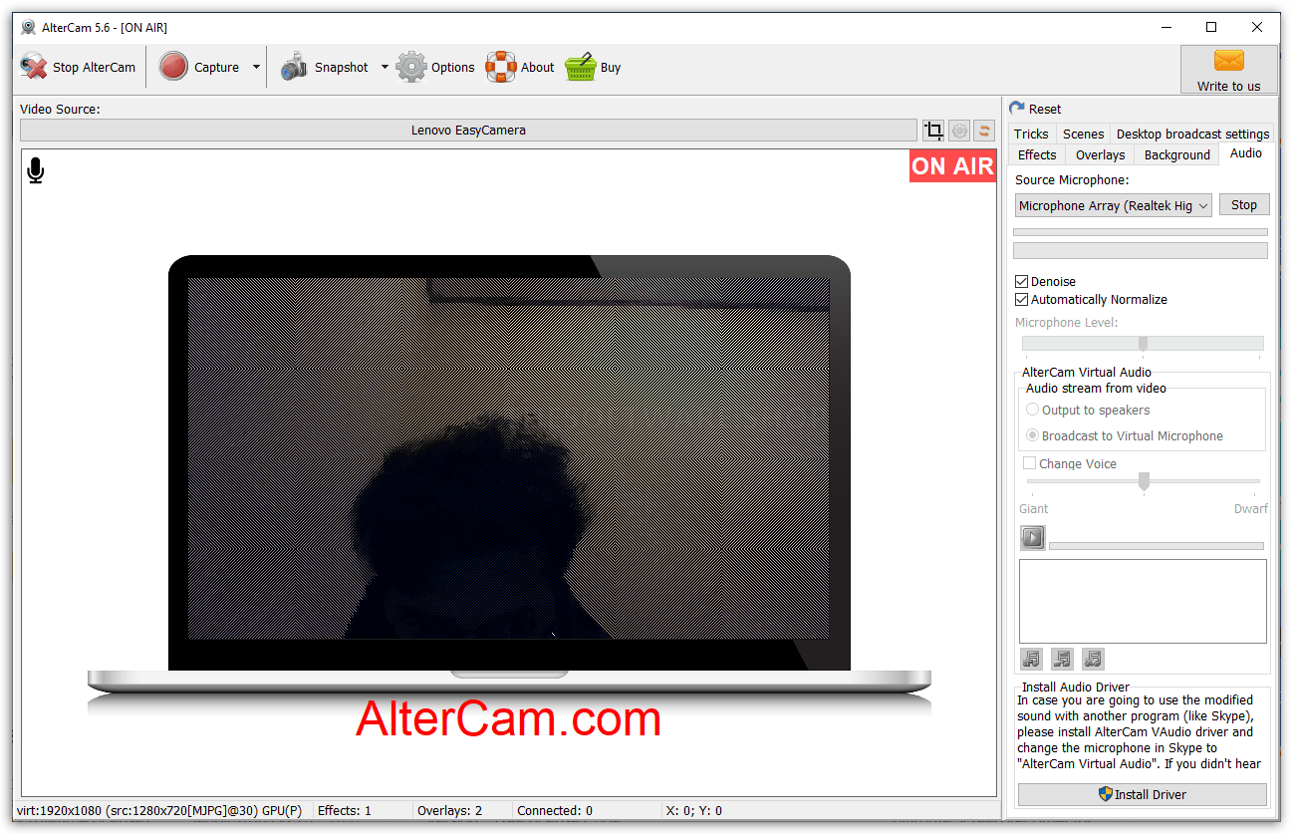Switch to the Background tab

1176,154
